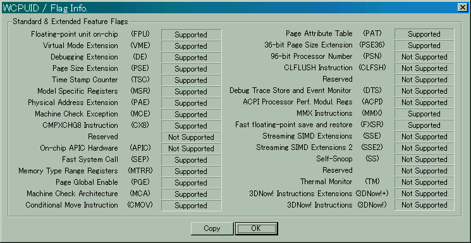Click the MCE Supported value
The height and width of the screenshot is (243, 471).
(191, 115)
